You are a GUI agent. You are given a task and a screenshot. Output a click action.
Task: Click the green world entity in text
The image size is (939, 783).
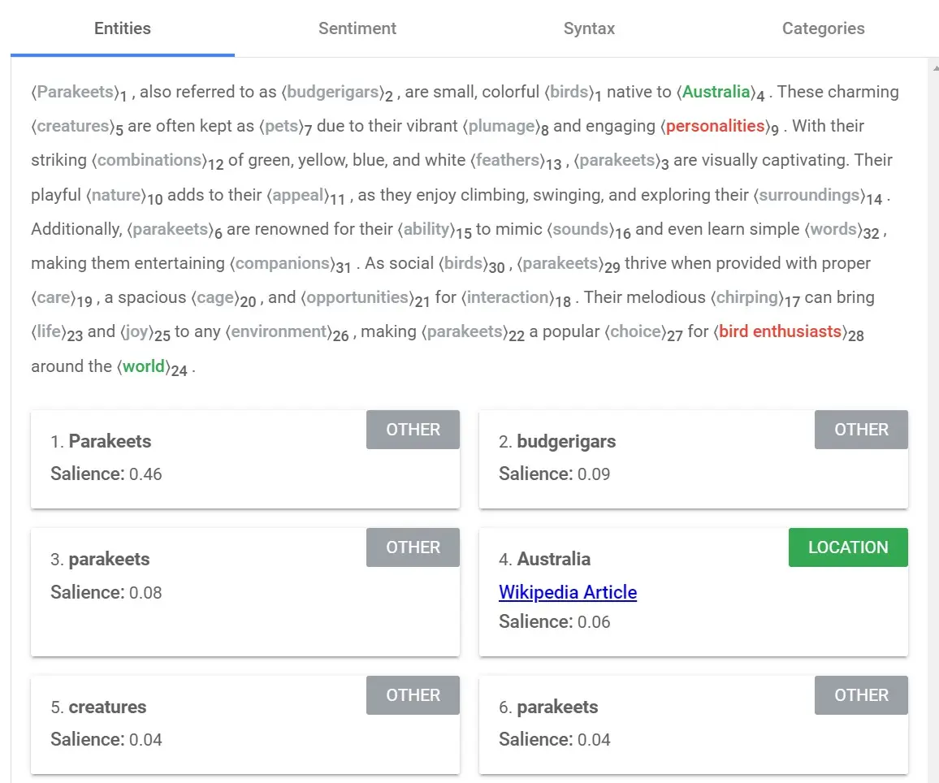pyautogui.click(x=144, y=366)
